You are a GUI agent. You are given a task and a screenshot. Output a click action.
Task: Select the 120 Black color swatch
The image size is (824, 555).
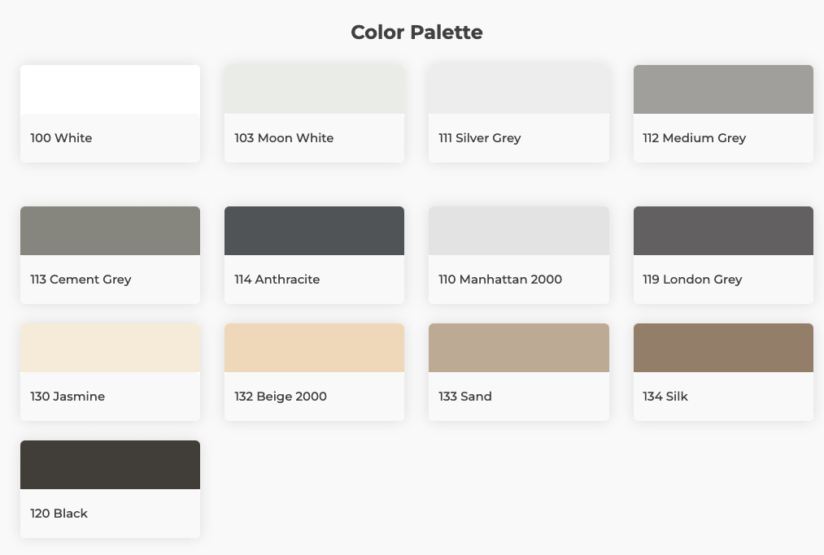110,465
